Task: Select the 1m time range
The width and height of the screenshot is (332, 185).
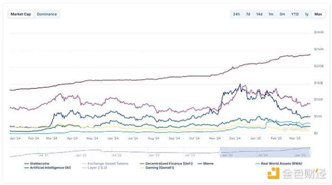Action: [271, 14]
